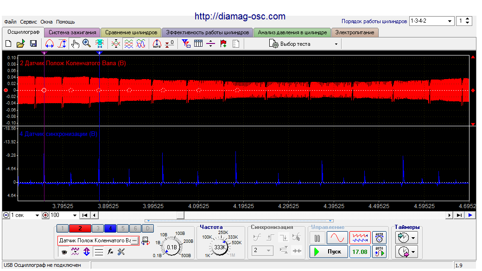This screenshot has height=271, width=482.
Task: Step forward with the right arrow button
Action: (x=450, y=215)
